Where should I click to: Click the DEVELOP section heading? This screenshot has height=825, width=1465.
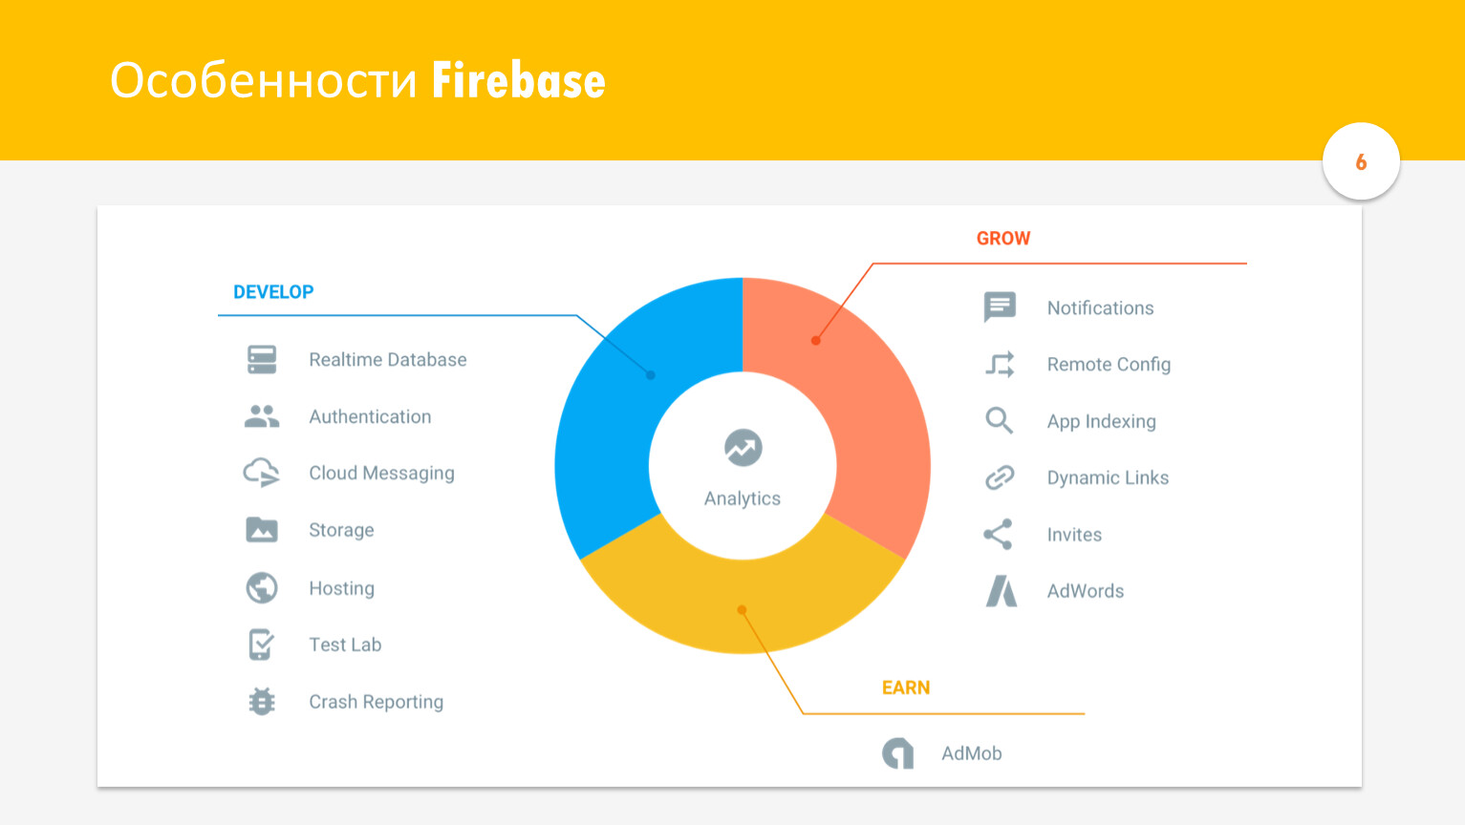tap(273, 292)
